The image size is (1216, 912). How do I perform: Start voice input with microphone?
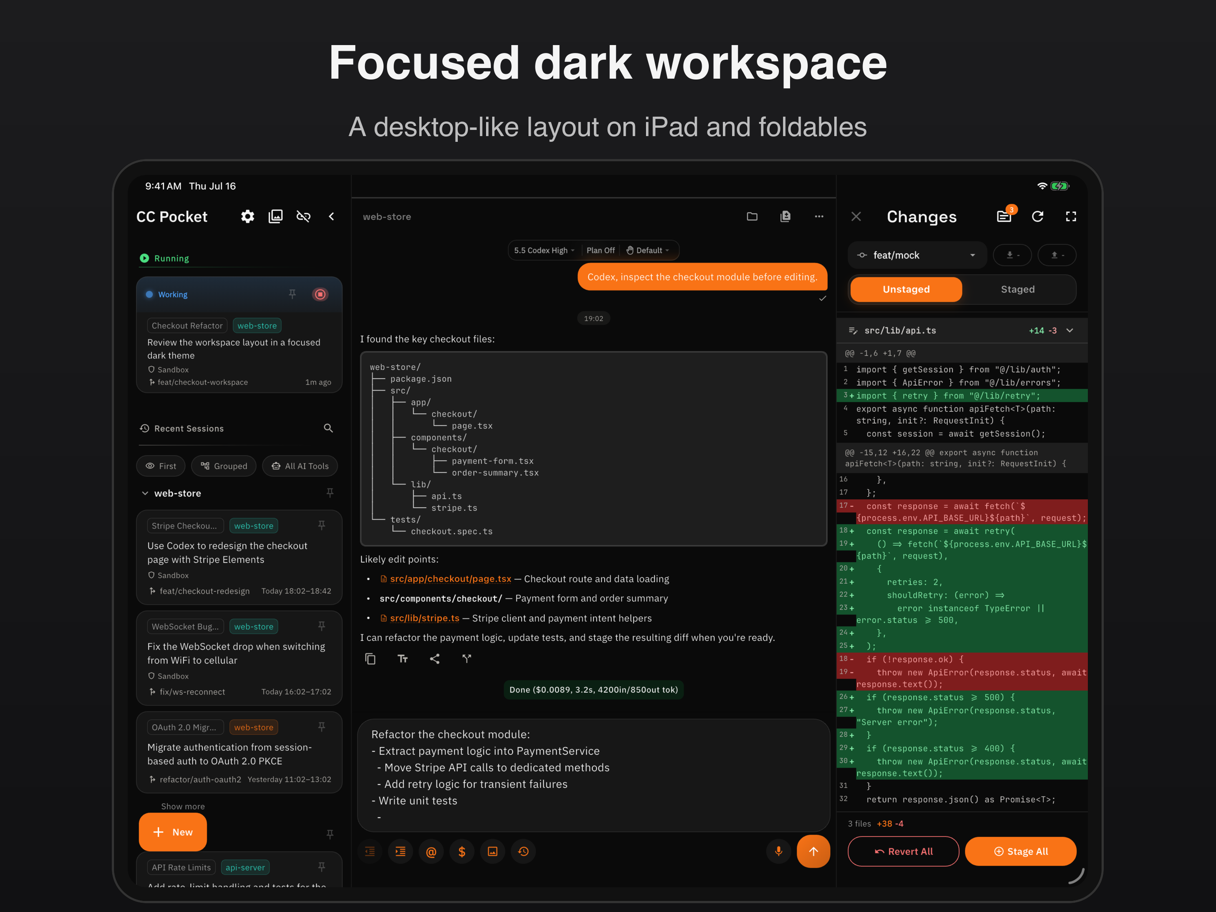click(x=779, y=851)
